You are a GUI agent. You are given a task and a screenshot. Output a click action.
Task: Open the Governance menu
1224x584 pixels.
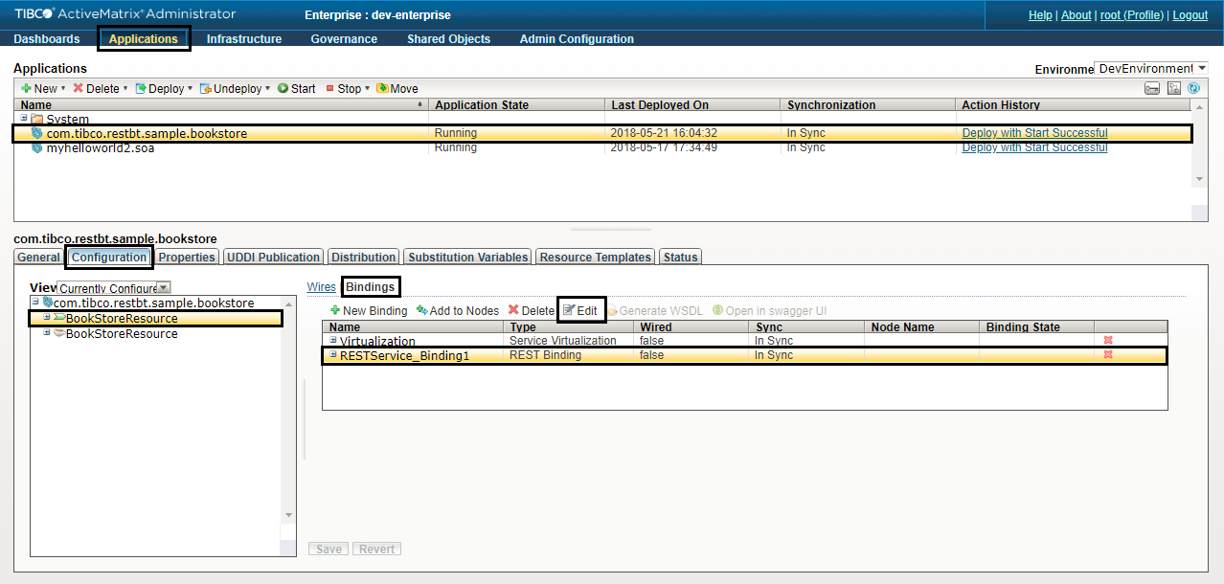(344, 39)
